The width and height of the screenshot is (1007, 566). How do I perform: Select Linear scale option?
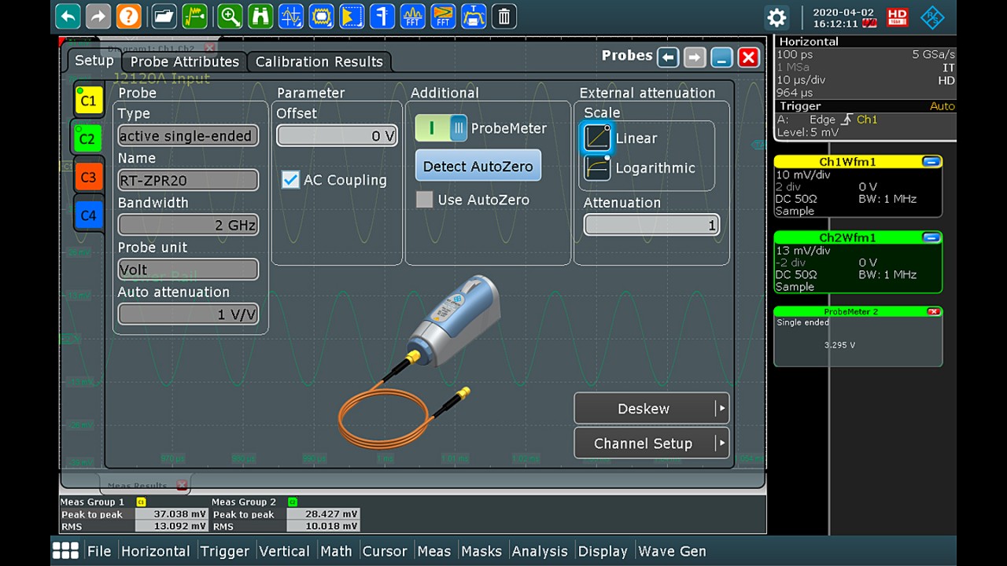597,138
